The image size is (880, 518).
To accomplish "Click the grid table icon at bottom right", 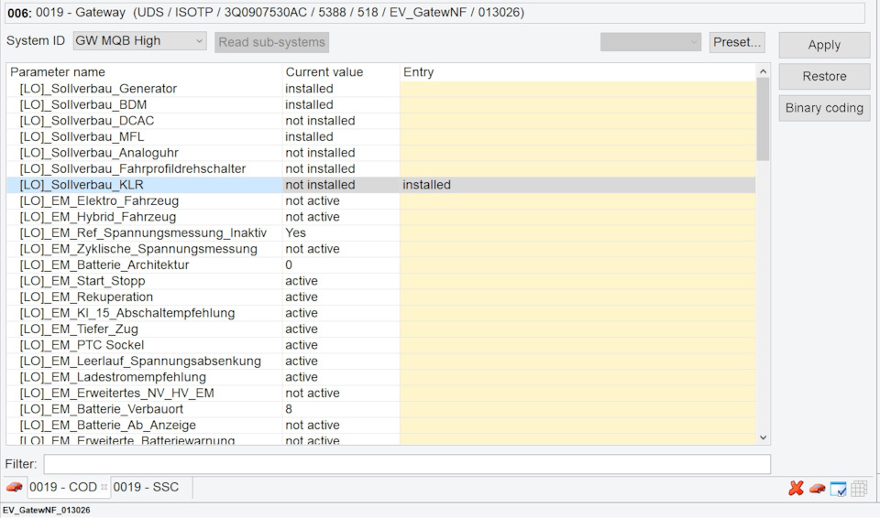I will (x=859, y=489).
